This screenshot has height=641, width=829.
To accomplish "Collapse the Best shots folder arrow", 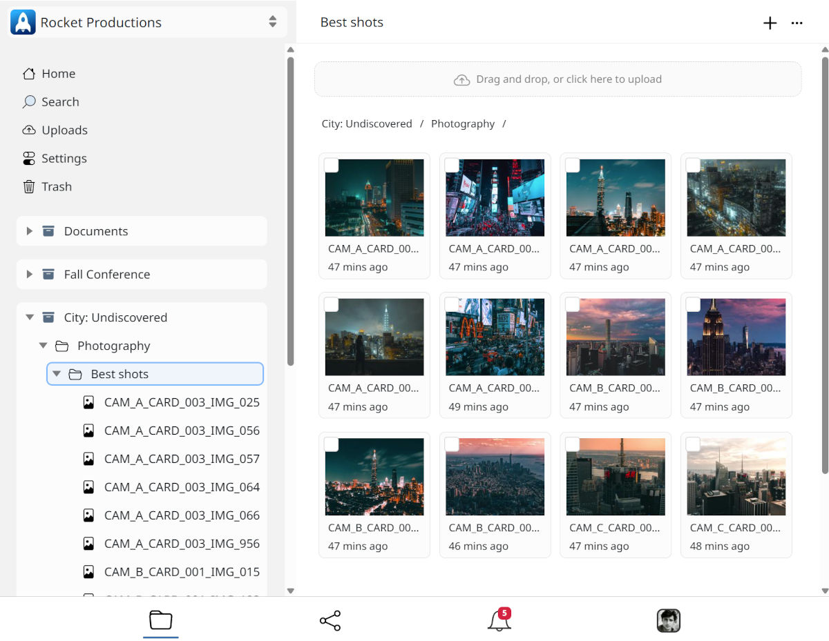I will pos(57,374).
